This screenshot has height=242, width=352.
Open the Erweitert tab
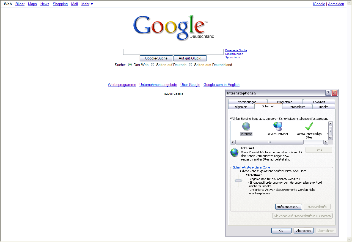pyautogui.click(x=319, y=102)
